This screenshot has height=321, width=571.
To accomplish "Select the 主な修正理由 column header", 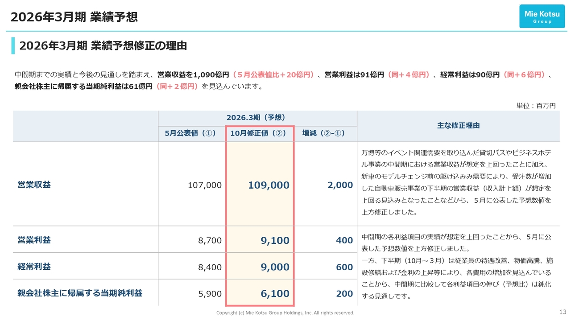I will (458, 126).
